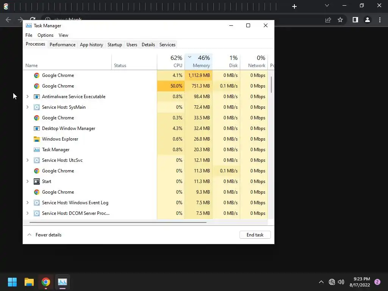Click the Service Host: DCOM Server Proc icon

click(x=37, y=213)
